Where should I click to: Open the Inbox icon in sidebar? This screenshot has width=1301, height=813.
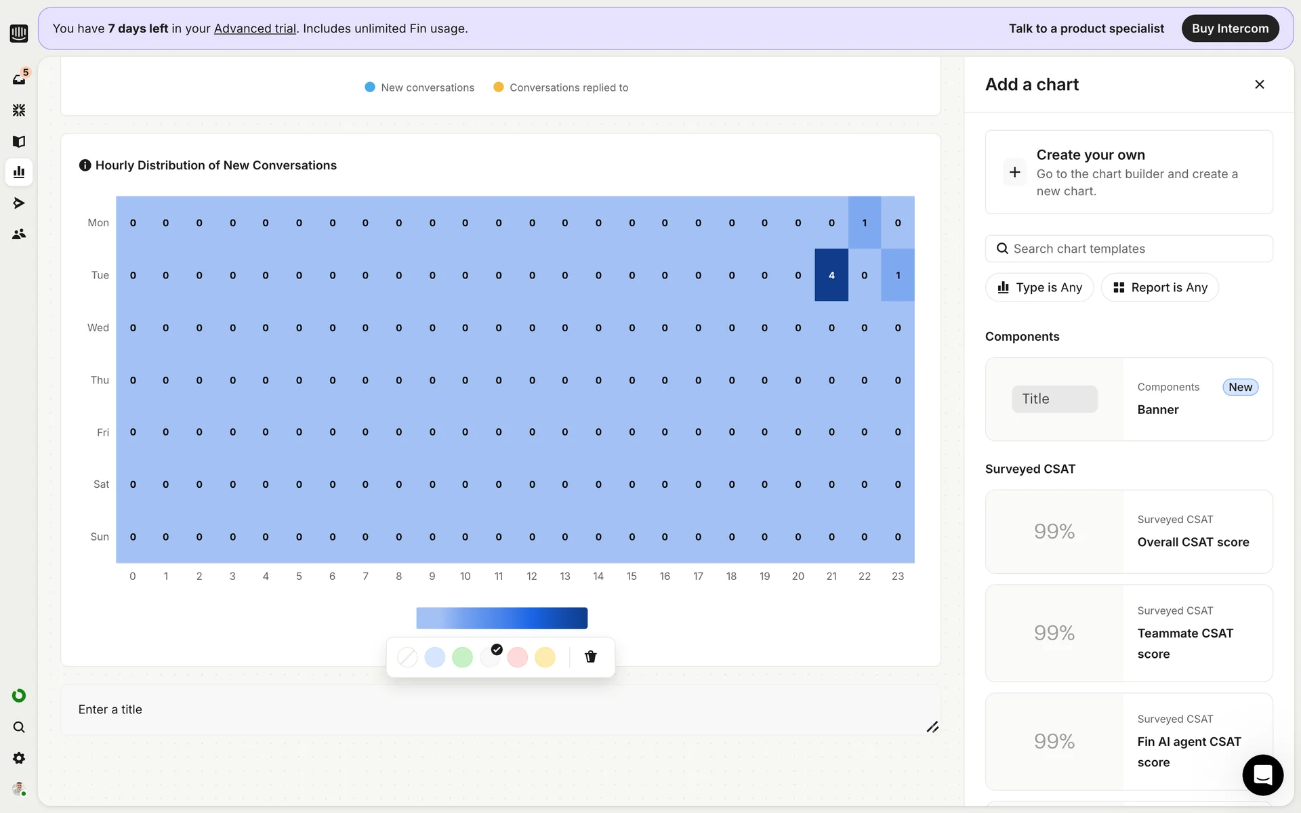click(x=19, y=79)
